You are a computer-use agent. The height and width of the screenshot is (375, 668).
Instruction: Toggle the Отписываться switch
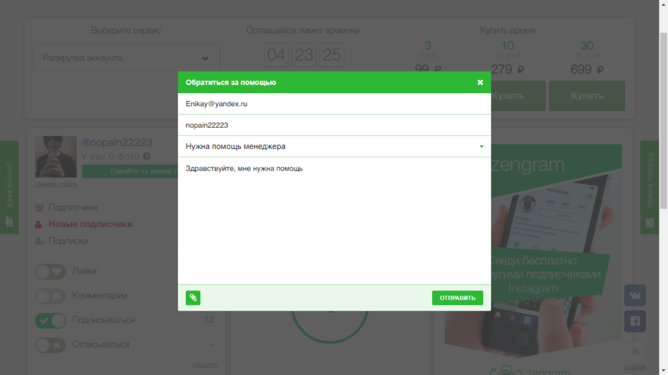point(51,345)
